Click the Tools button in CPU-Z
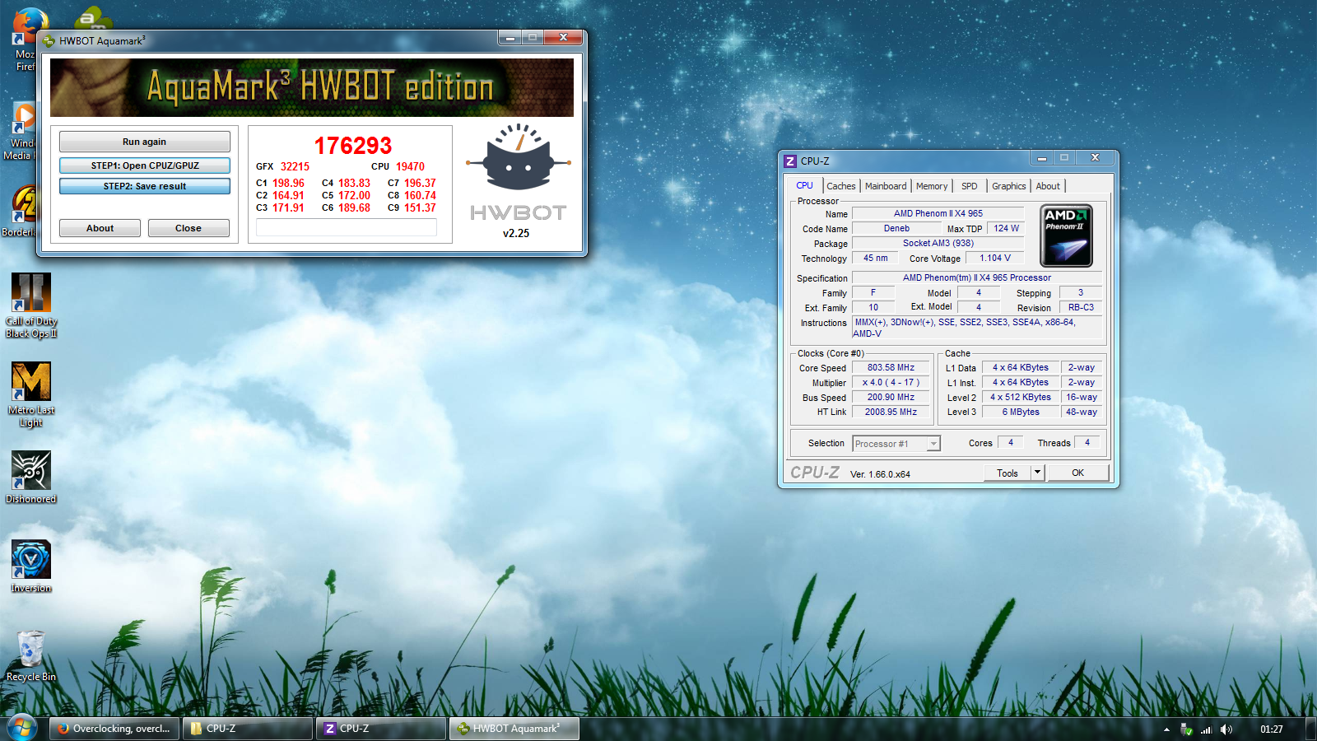The height and width of the screenshot is (741, 1317). click(1008, 473)
